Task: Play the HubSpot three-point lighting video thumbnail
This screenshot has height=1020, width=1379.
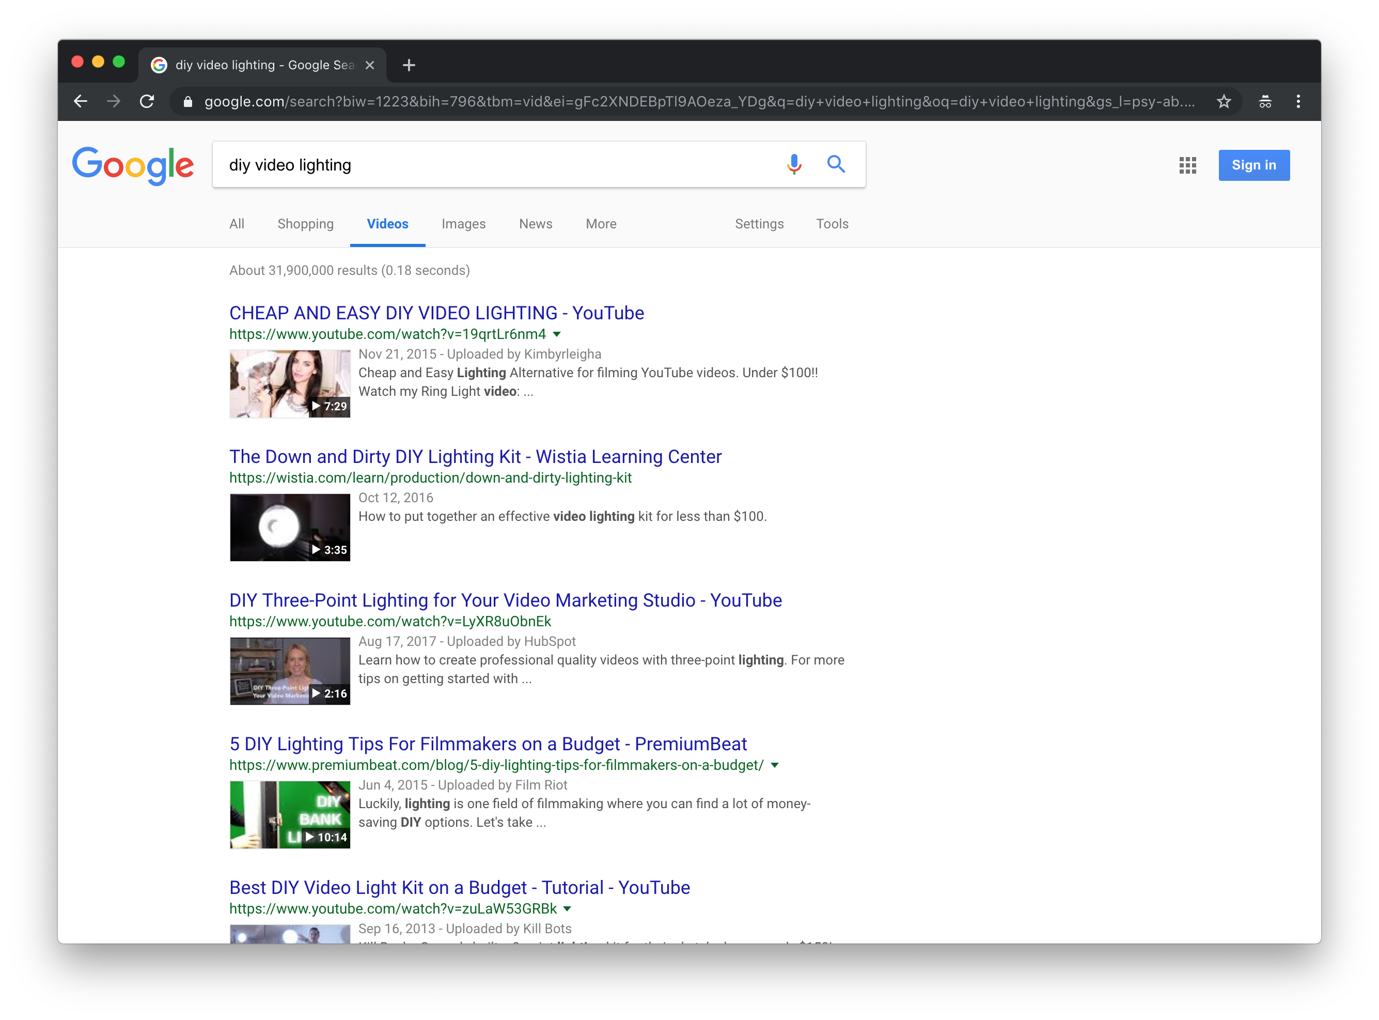Action: (x=289, y=671)
